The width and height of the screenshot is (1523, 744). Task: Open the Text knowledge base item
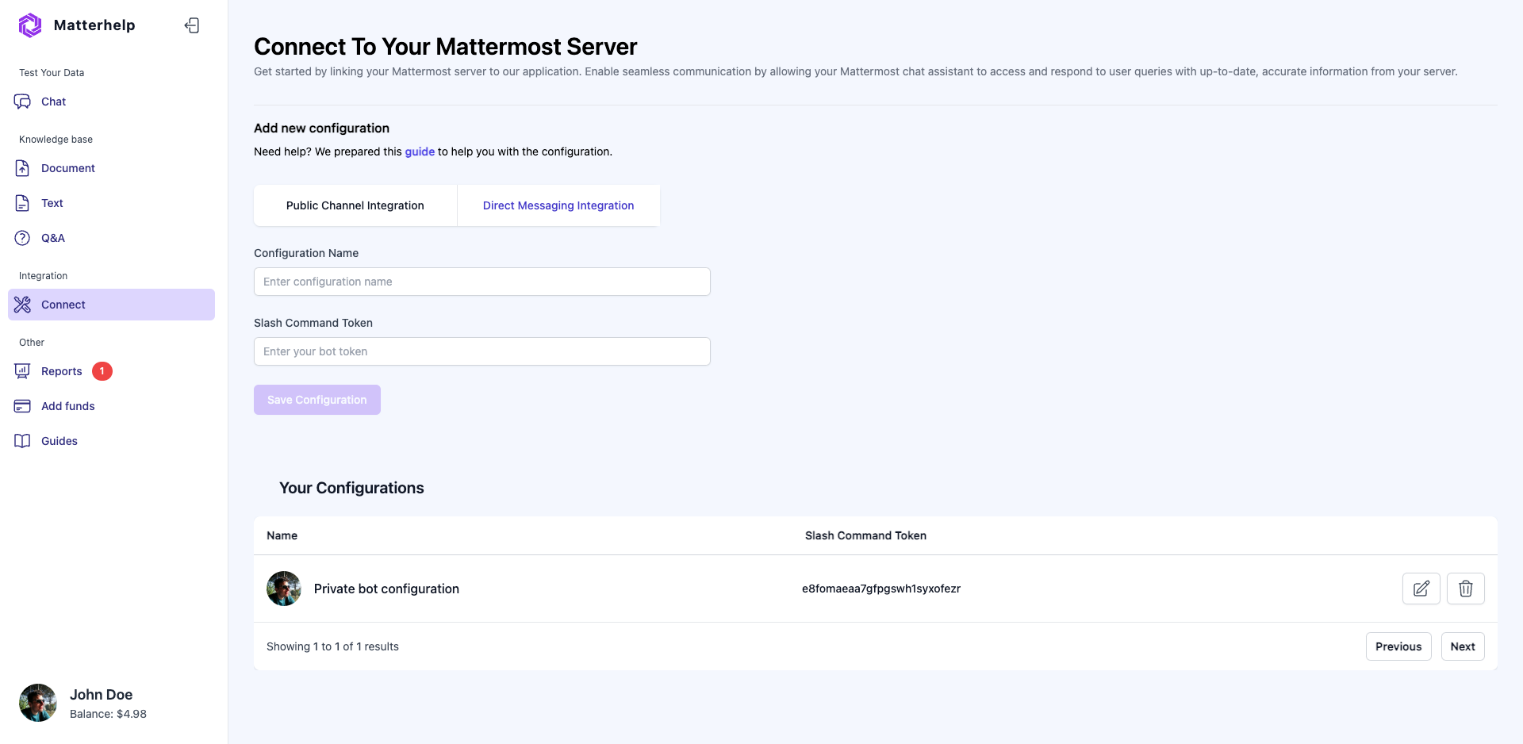[111, 203]
